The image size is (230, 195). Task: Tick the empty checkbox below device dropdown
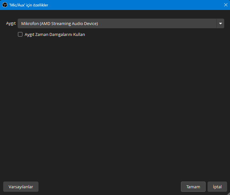click(20, 34)
